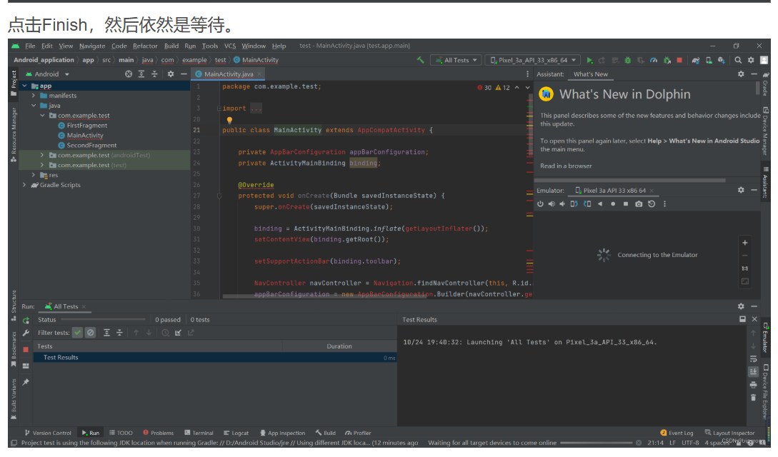Open the All Tests run configuration dropdown
This screenshot has height=457, width=778.
tap(456, 60)
